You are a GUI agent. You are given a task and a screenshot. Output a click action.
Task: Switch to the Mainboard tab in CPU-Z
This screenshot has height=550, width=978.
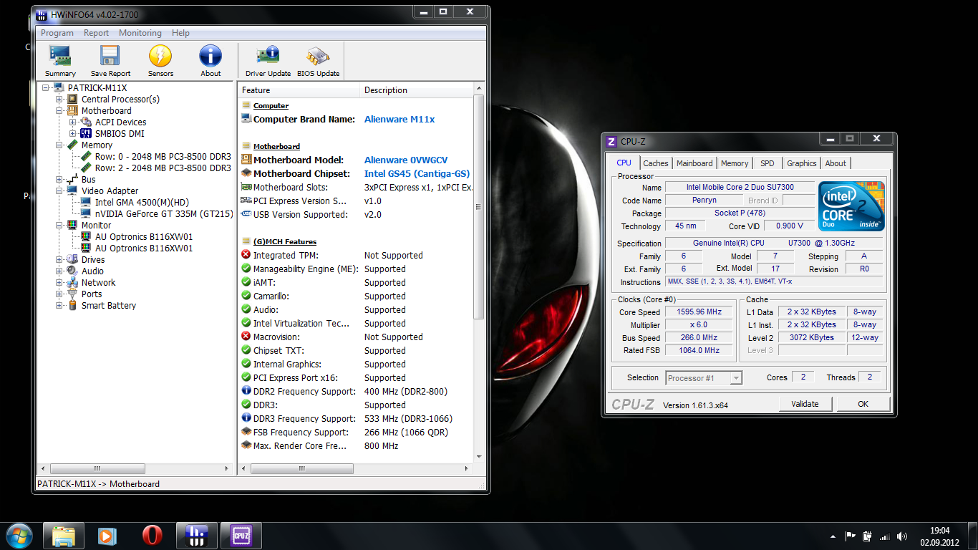[694, 163]
